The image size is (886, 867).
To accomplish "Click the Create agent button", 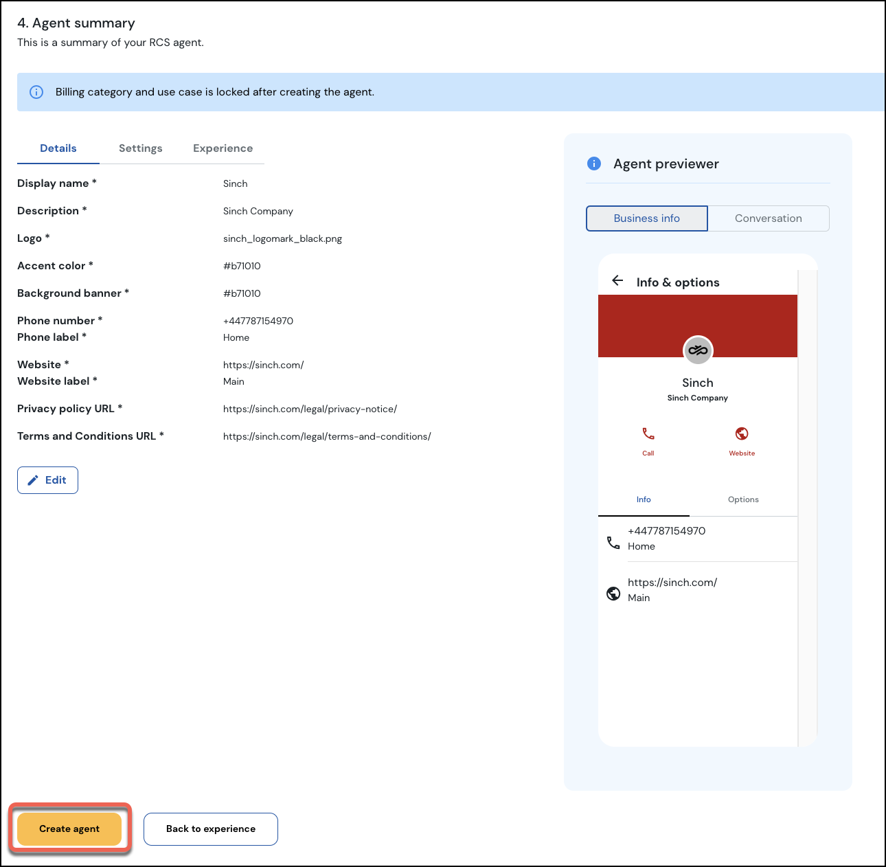I will pyautogui.click(x=69, y=829).
